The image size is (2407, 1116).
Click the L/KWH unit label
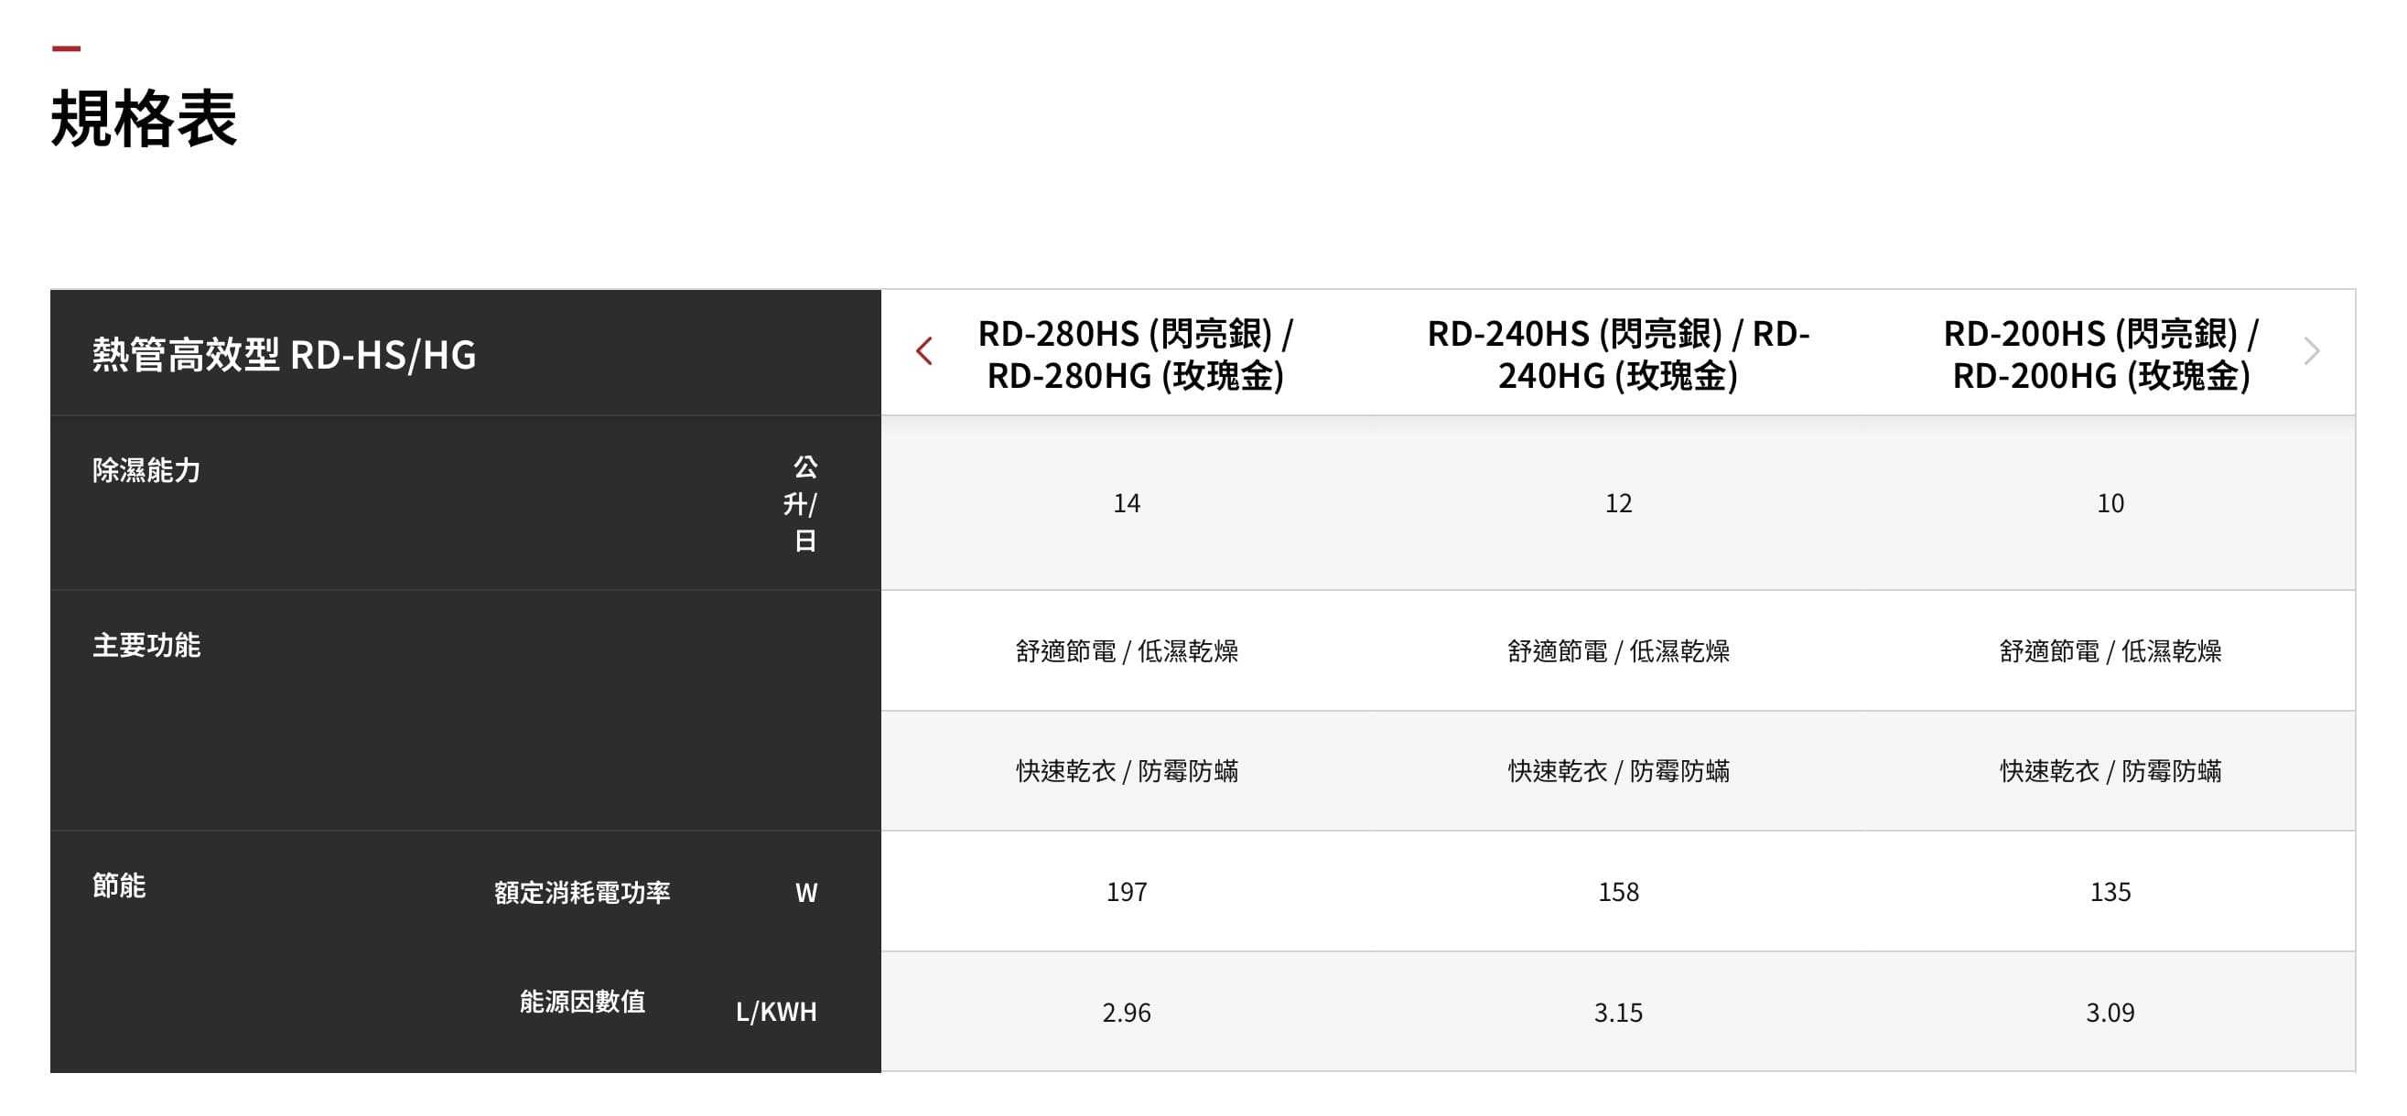coord(775,1012)
